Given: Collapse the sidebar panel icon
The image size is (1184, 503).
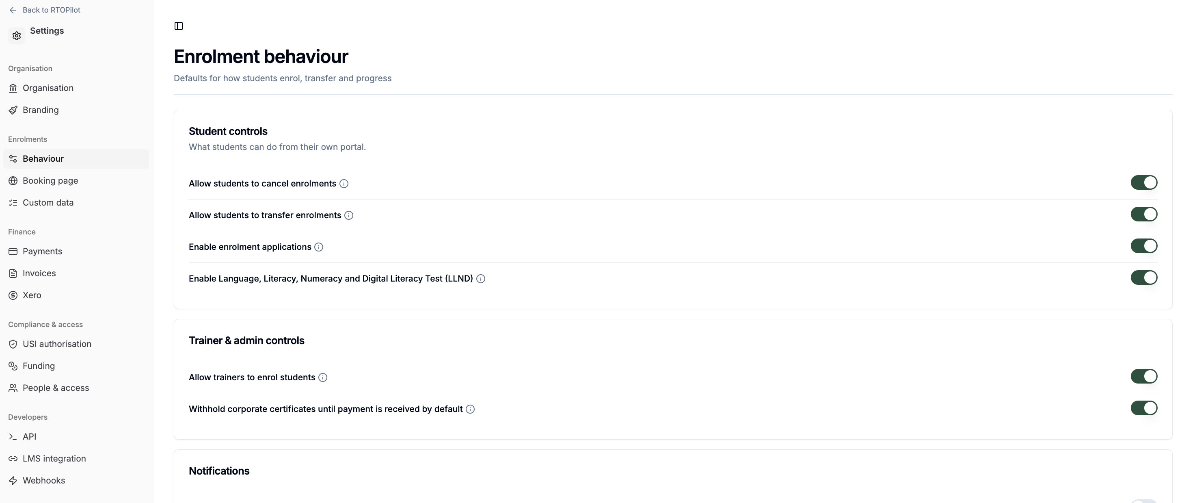Looking at the screenshot, I should pos(179,26).
